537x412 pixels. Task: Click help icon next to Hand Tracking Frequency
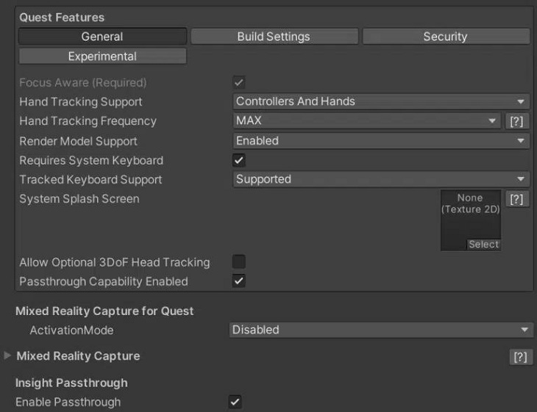tap(518, 122)
